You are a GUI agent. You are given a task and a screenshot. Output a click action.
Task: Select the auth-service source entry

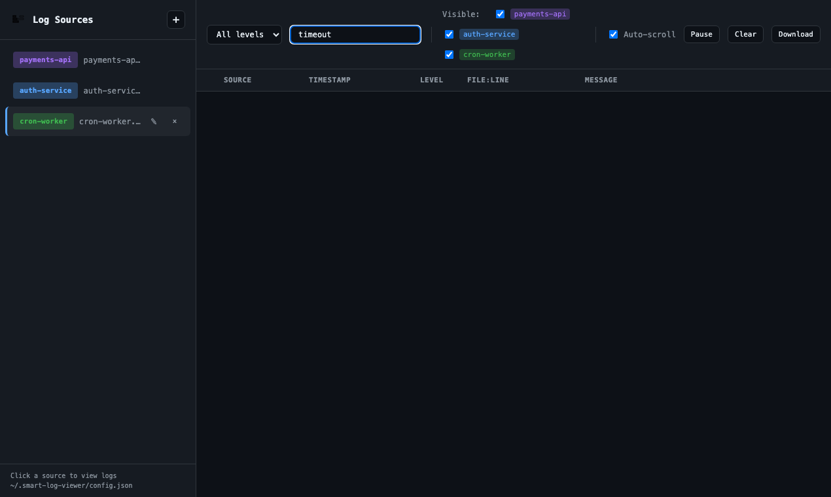[97, 90]
